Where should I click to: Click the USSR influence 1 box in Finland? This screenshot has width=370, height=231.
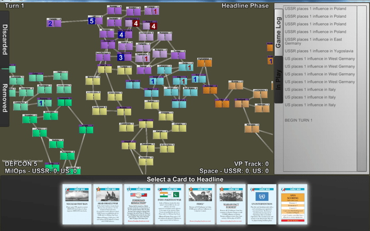point(155,11)
